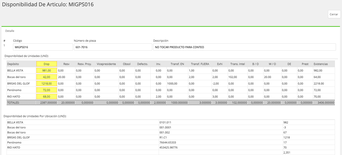This screenshot has width=342, height=155.
Task: Select the Penónomo Disp value 72,00
Action: pos(47,90)
